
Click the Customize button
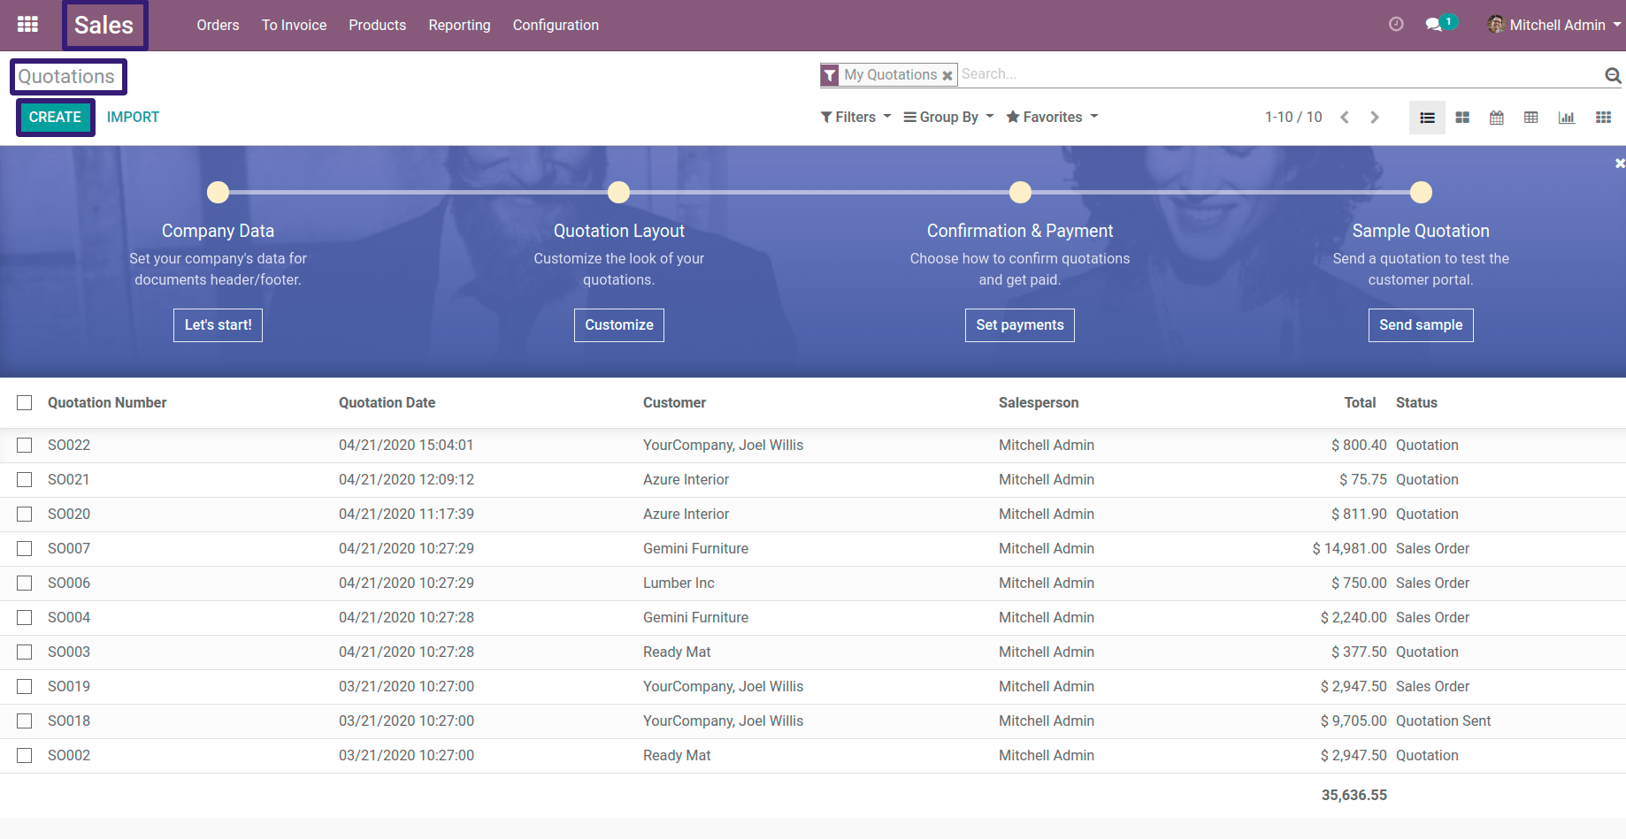tap(619, 325)
